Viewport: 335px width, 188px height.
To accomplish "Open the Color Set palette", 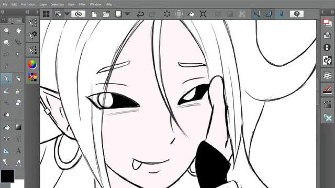I will coord(32,77).
